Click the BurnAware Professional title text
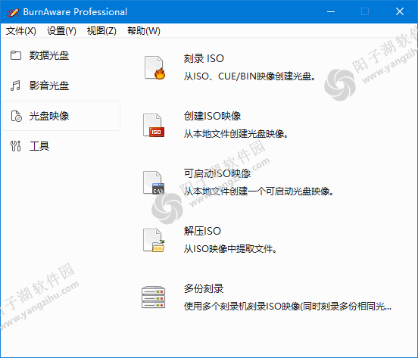The height and width of the screenshot is (358, 418). tap(75, 12)
